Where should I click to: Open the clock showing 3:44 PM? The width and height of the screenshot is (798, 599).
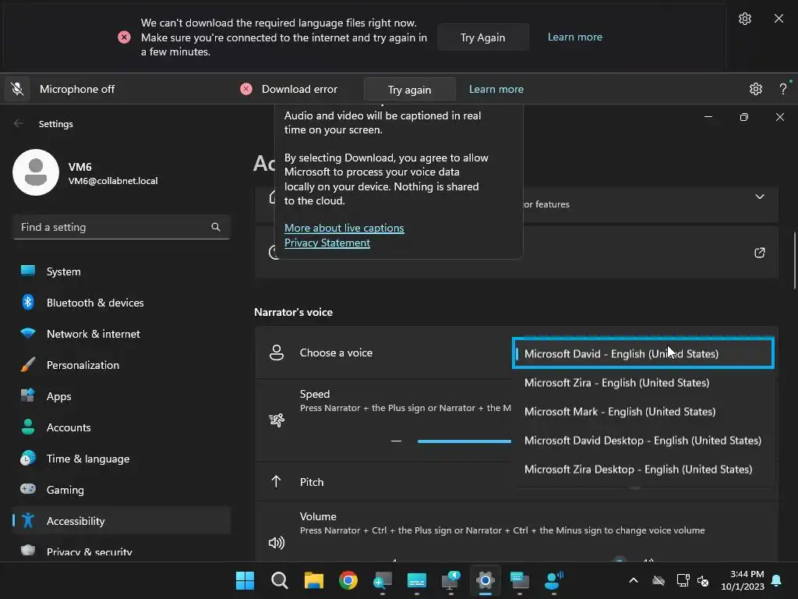(743, 580)
